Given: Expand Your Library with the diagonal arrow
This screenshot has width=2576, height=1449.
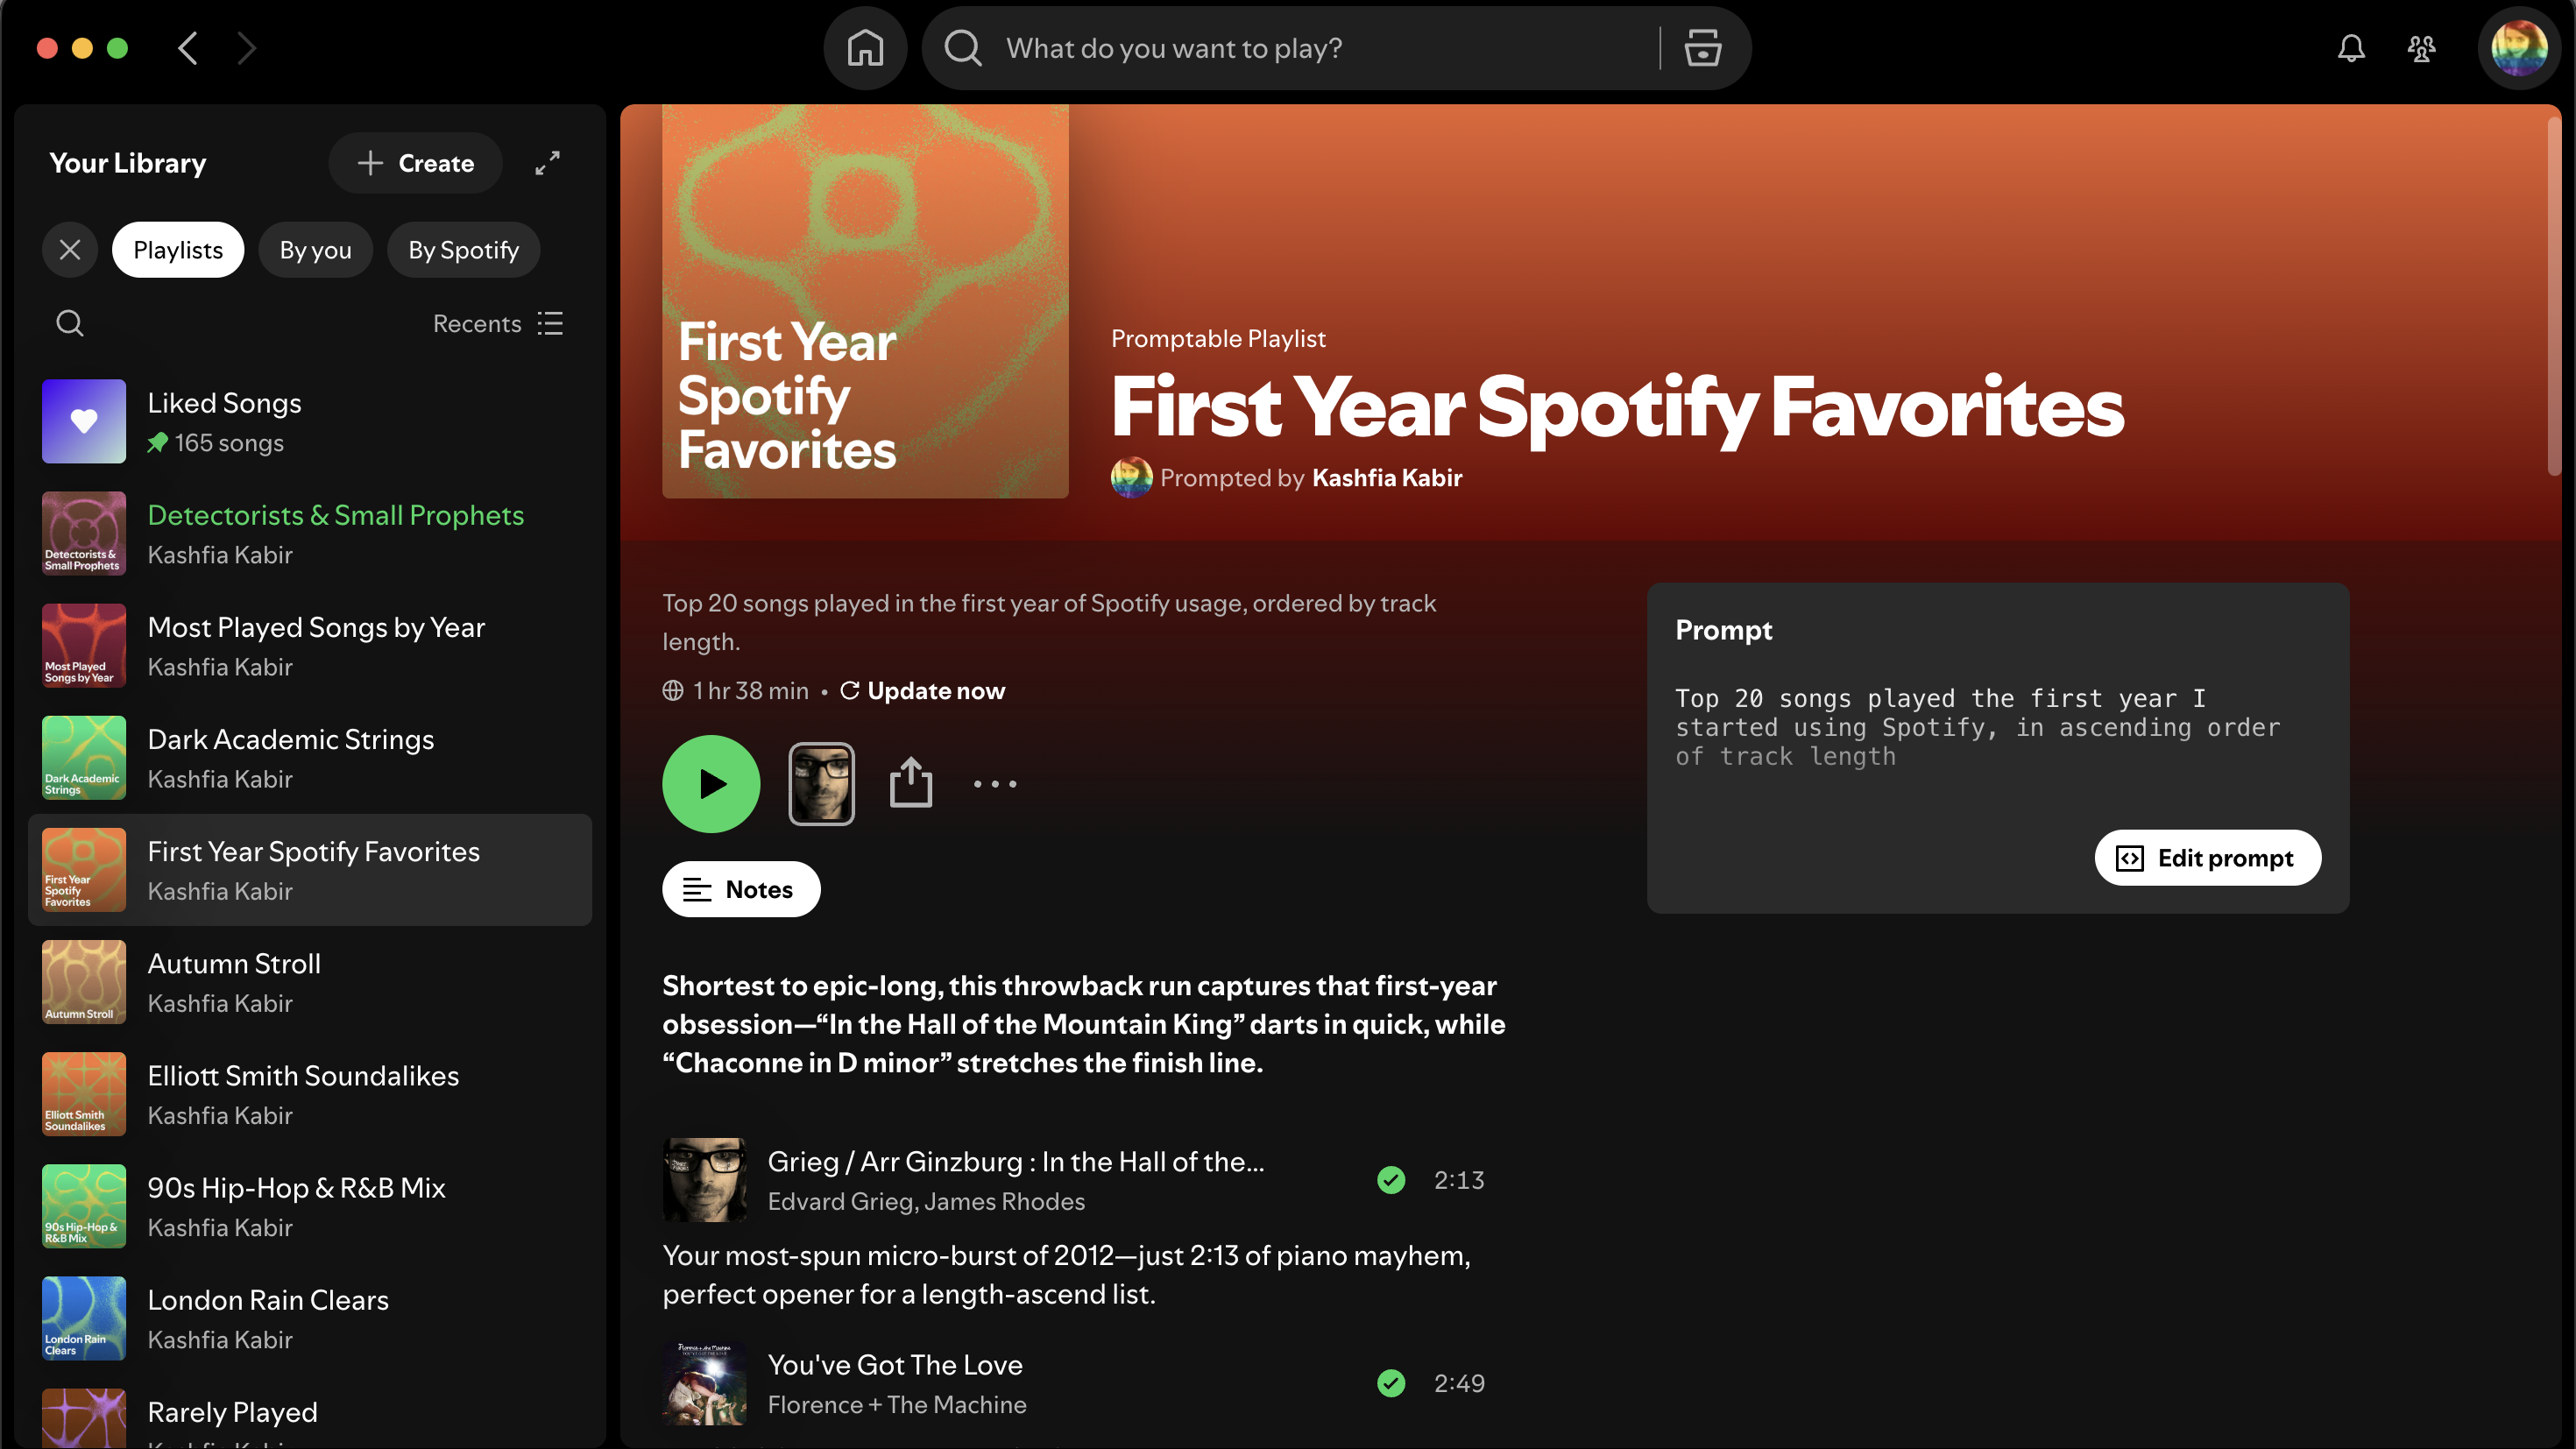Looking at the screenshot, I should coord(547,162).
